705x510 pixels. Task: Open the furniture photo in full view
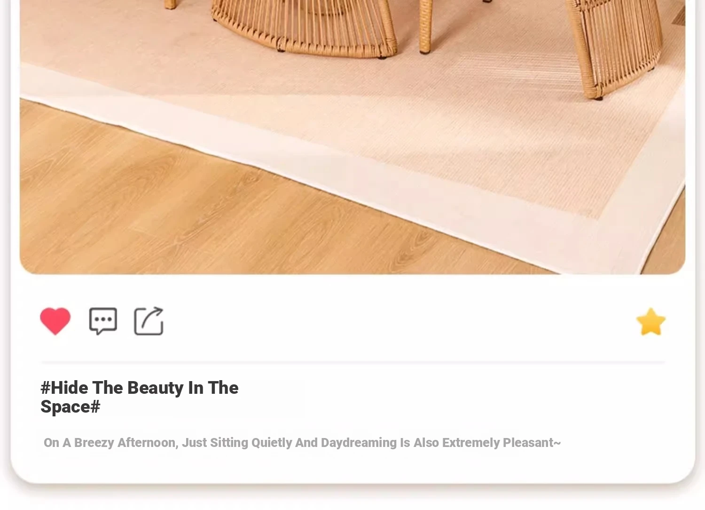tap(352, 136)
